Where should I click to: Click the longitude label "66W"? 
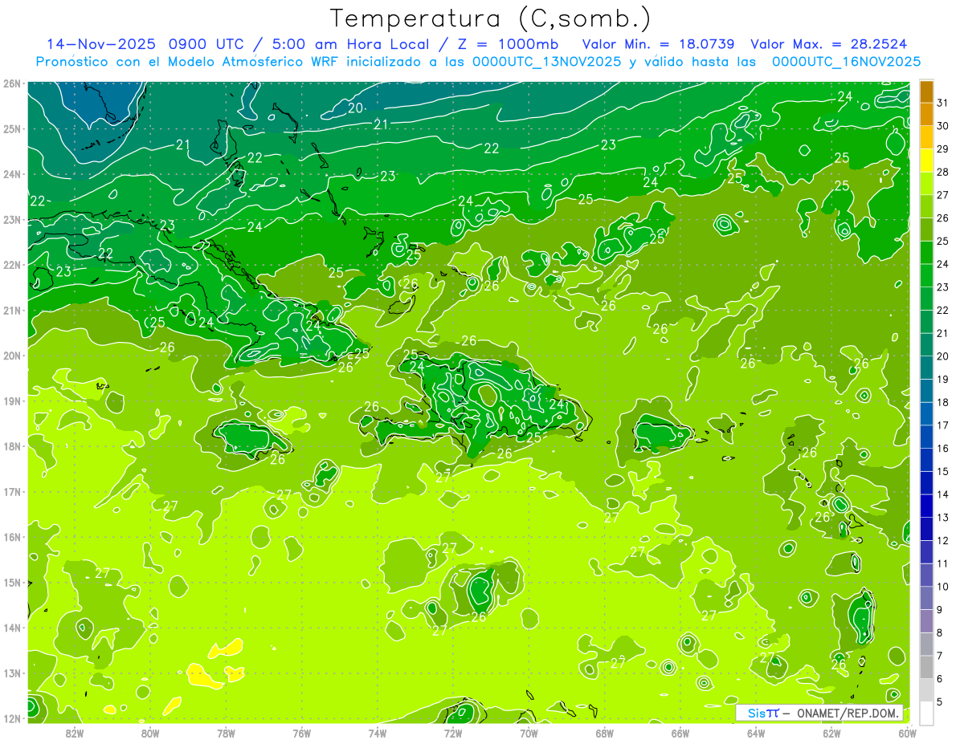tap(680, 732)
